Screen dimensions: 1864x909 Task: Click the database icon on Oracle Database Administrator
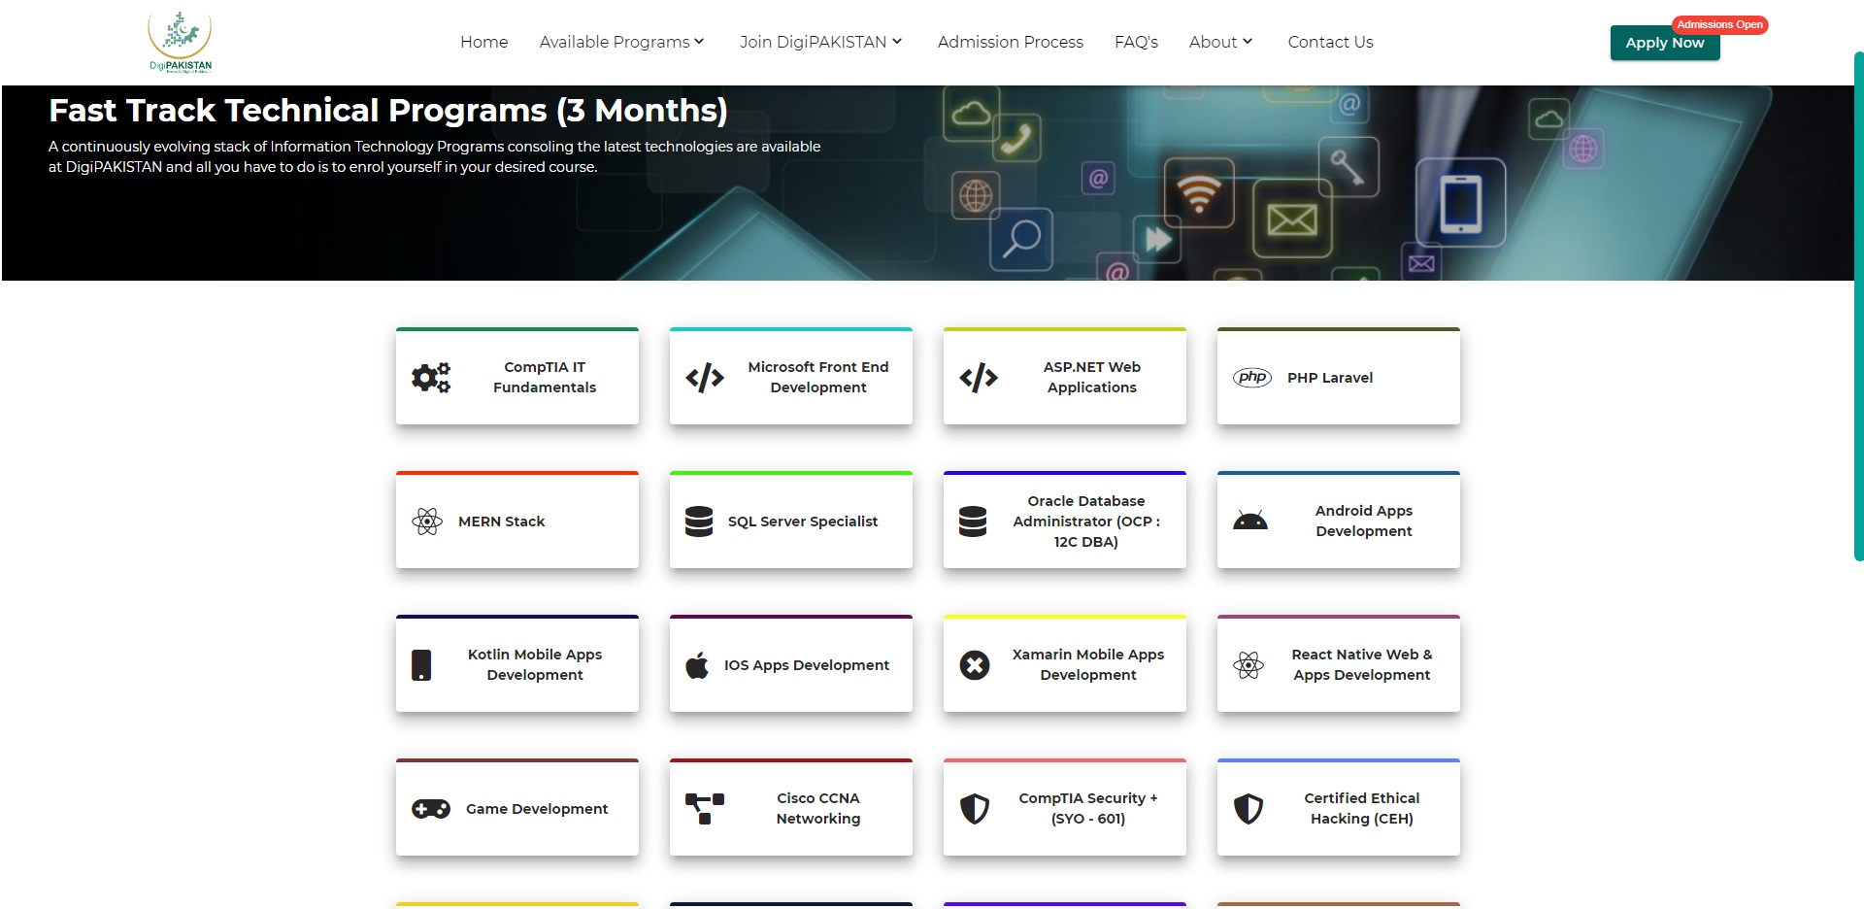(973, 522)
